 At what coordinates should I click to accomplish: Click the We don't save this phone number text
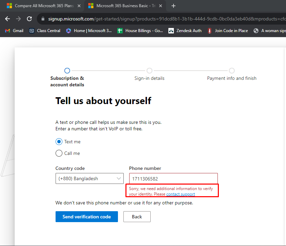coord(124,203)
